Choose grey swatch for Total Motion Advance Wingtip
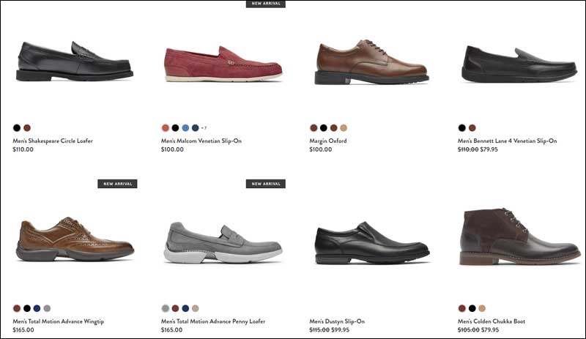 (x=47, y=308)
